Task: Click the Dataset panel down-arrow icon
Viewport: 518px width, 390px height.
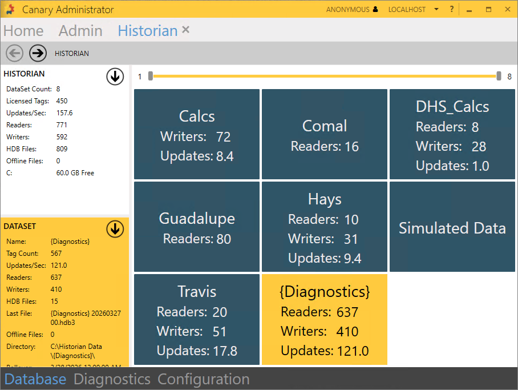Action: 115,229
